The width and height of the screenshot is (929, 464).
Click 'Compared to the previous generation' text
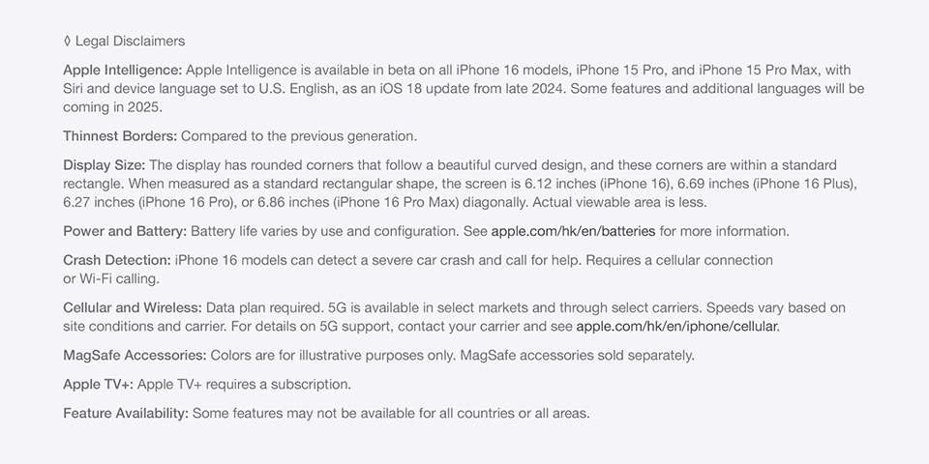point(299,136)
